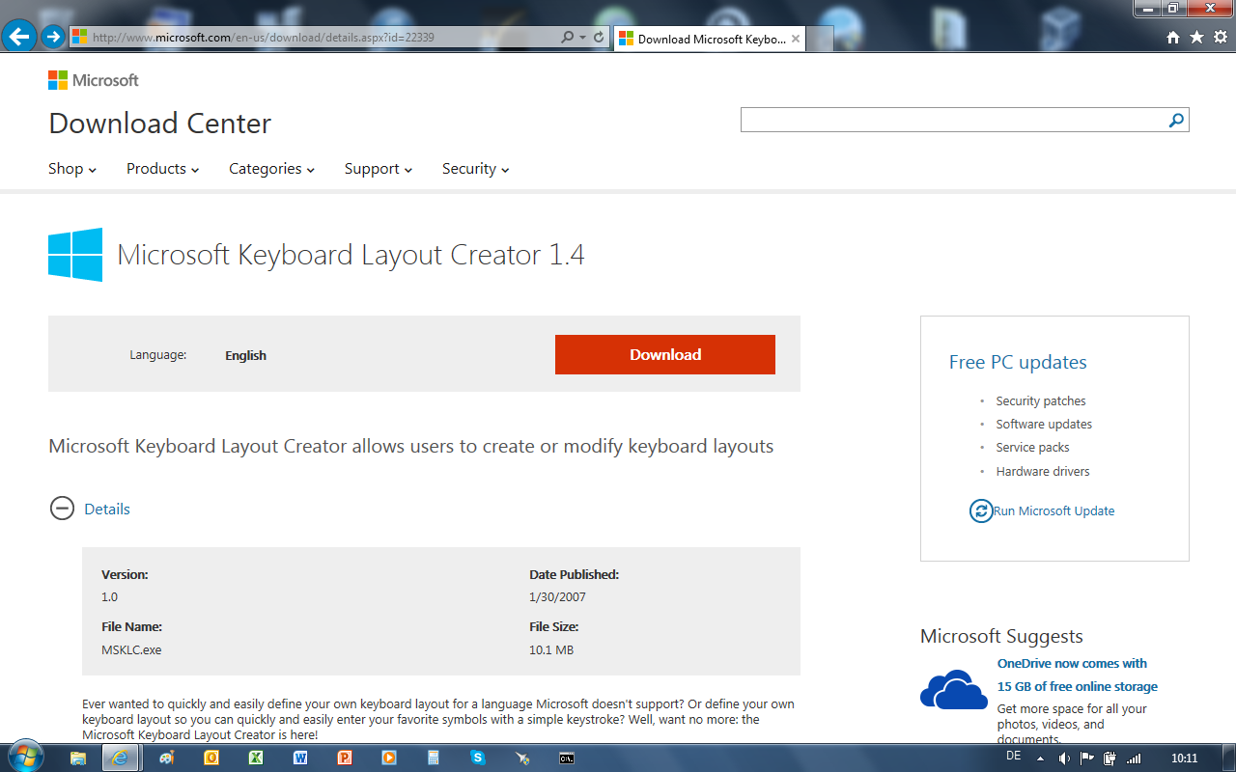Click the Free PC updates heading

[1018, 362]
